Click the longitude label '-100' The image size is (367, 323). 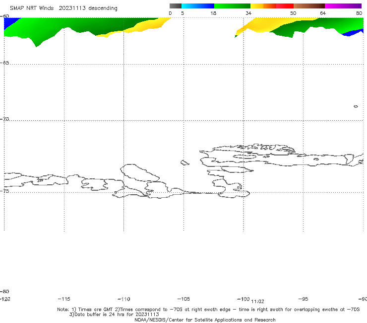[244, 299]
